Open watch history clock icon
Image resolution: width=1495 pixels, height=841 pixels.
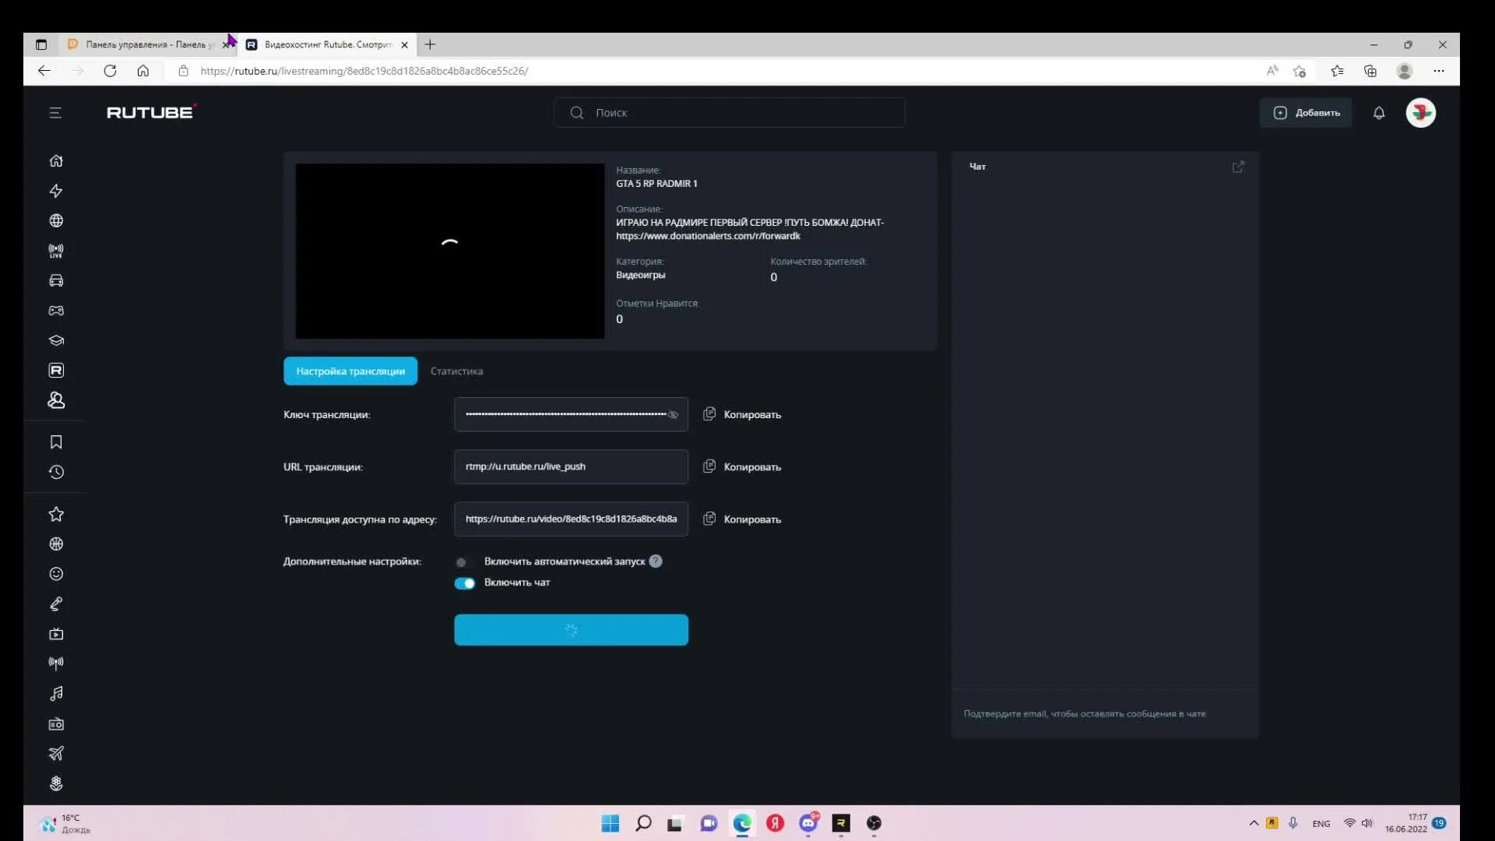coord(56,472)
